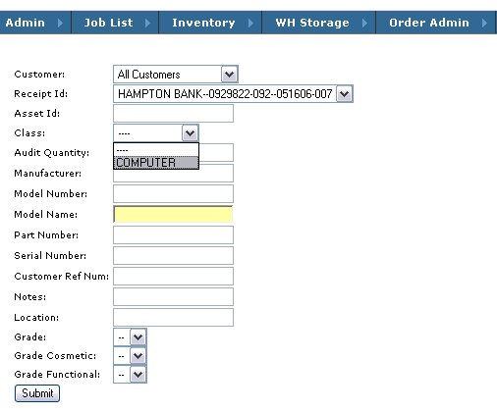This screenshot has width=497, height=413.
Task: Click the arrow icon beside Job List
Action: 147,23
